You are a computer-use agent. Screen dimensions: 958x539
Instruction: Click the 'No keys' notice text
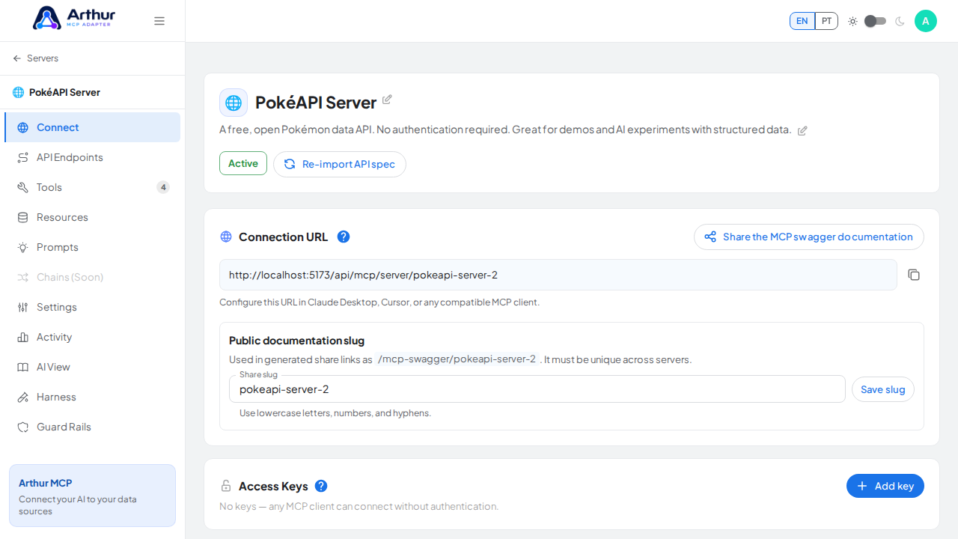pos(359,506)
